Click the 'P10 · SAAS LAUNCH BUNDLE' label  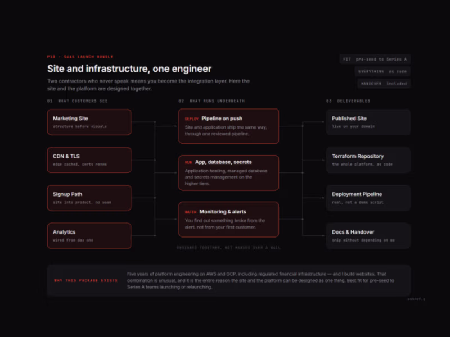coord(80,57)
